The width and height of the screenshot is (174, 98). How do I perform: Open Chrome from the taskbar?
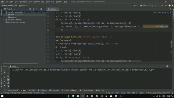coord(87,96)
